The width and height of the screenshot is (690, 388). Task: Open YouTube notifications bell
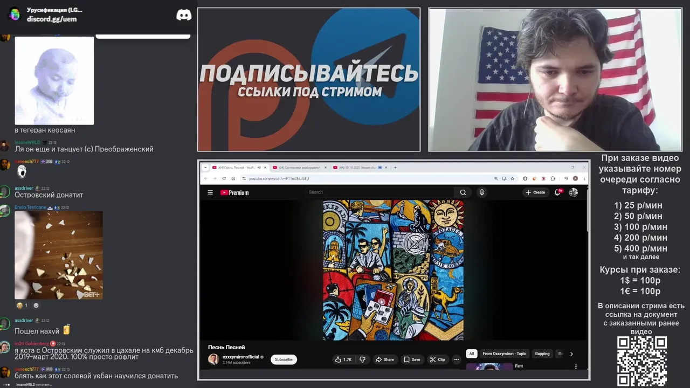pyautogui.click(x=558, y=192)
